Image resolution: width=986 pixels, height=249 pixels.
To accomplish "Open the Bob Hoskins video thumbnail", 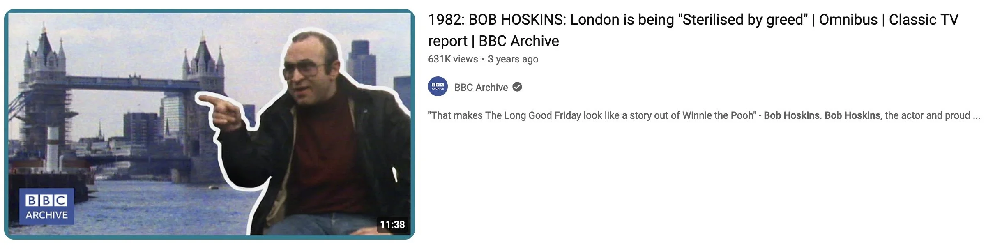I will point(210,124).
